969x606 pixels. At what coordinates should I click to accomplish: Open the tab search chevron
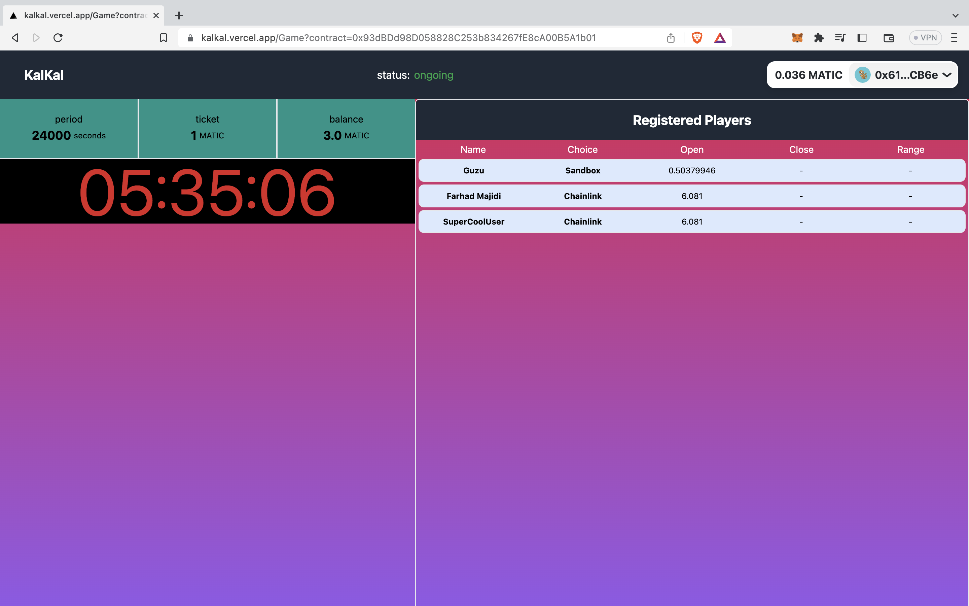pos(956,15)
